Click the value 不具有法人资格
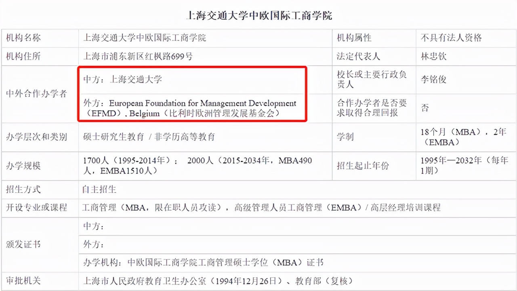517x291 pixels. pos(451,38)
